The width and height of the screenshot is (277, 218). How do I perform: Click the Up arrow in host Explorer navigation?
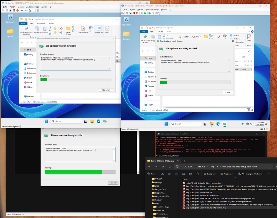[163, 167]
